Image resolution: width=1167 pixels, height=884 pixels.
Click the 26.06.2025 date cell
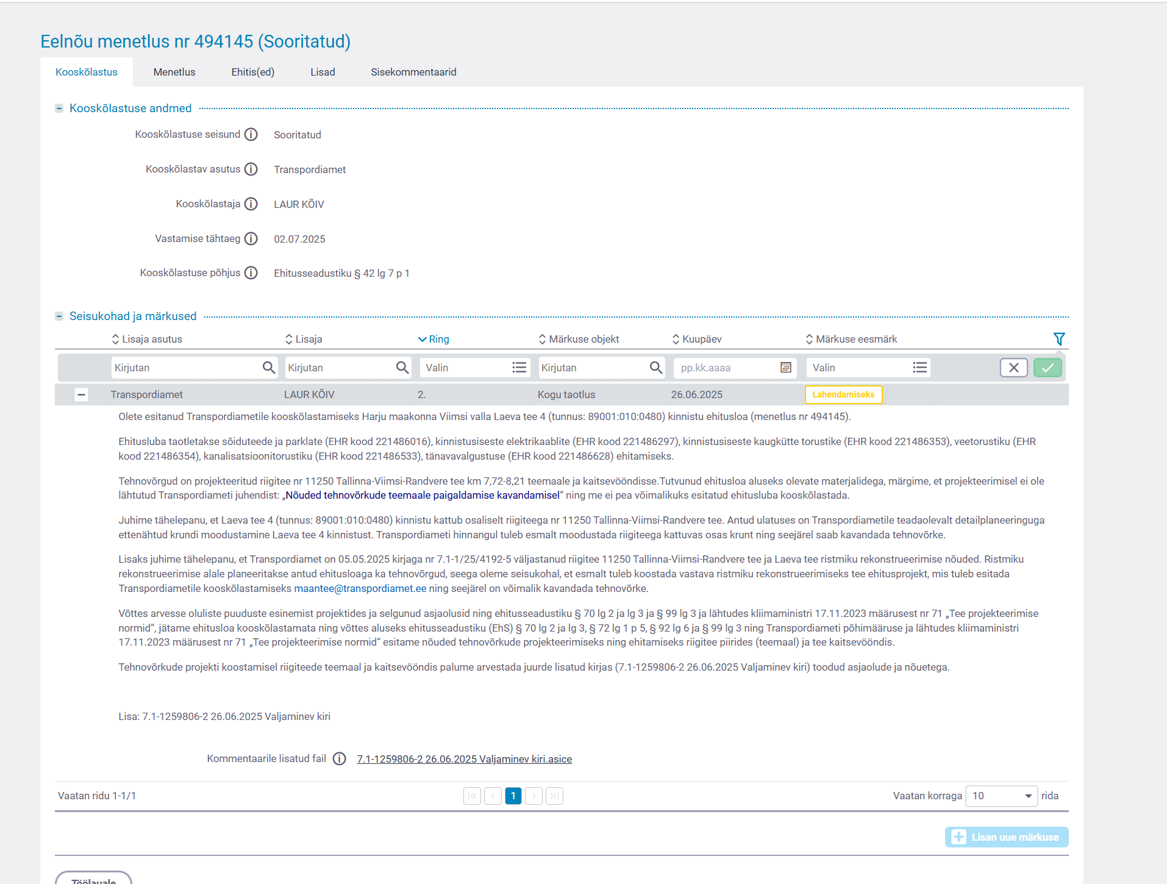tap(697, 394)
